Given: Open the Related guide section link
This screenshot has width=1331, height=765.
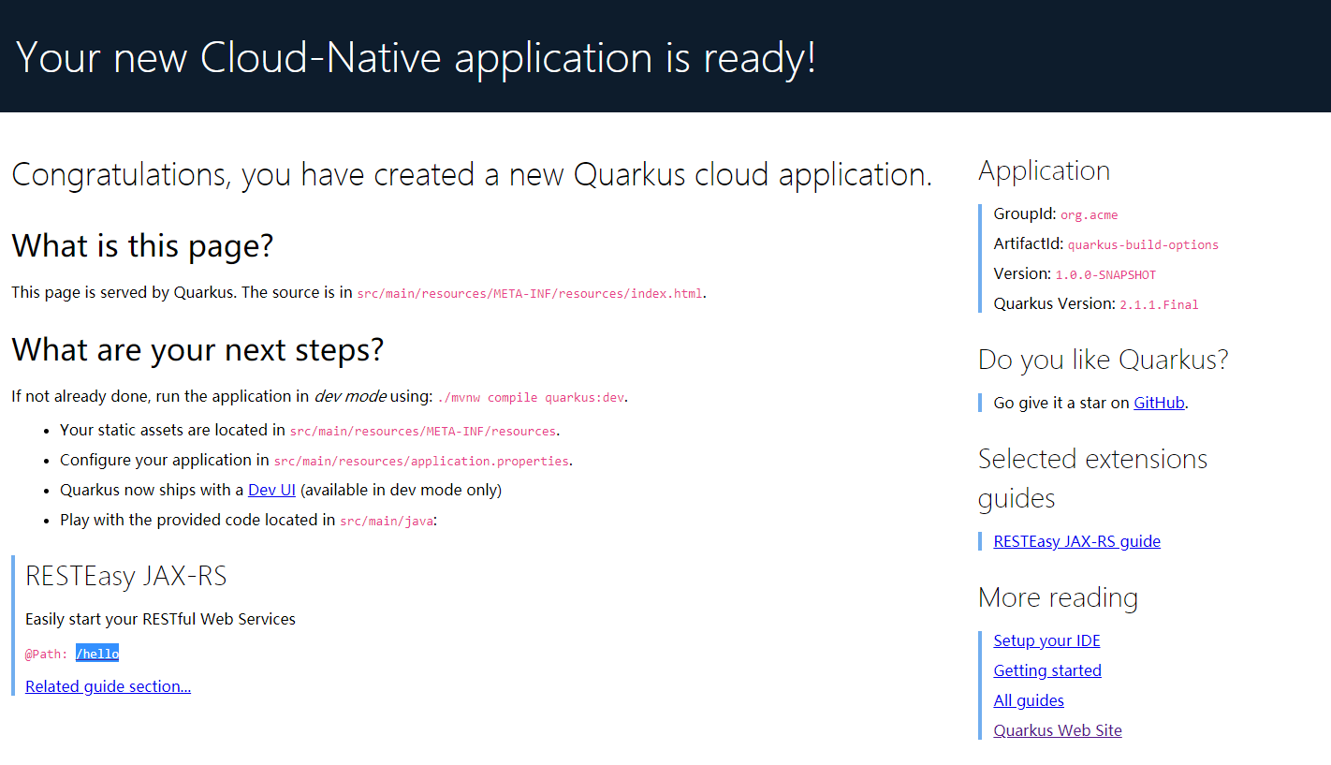Looking at the screenshot, I should tap(108, 686).
